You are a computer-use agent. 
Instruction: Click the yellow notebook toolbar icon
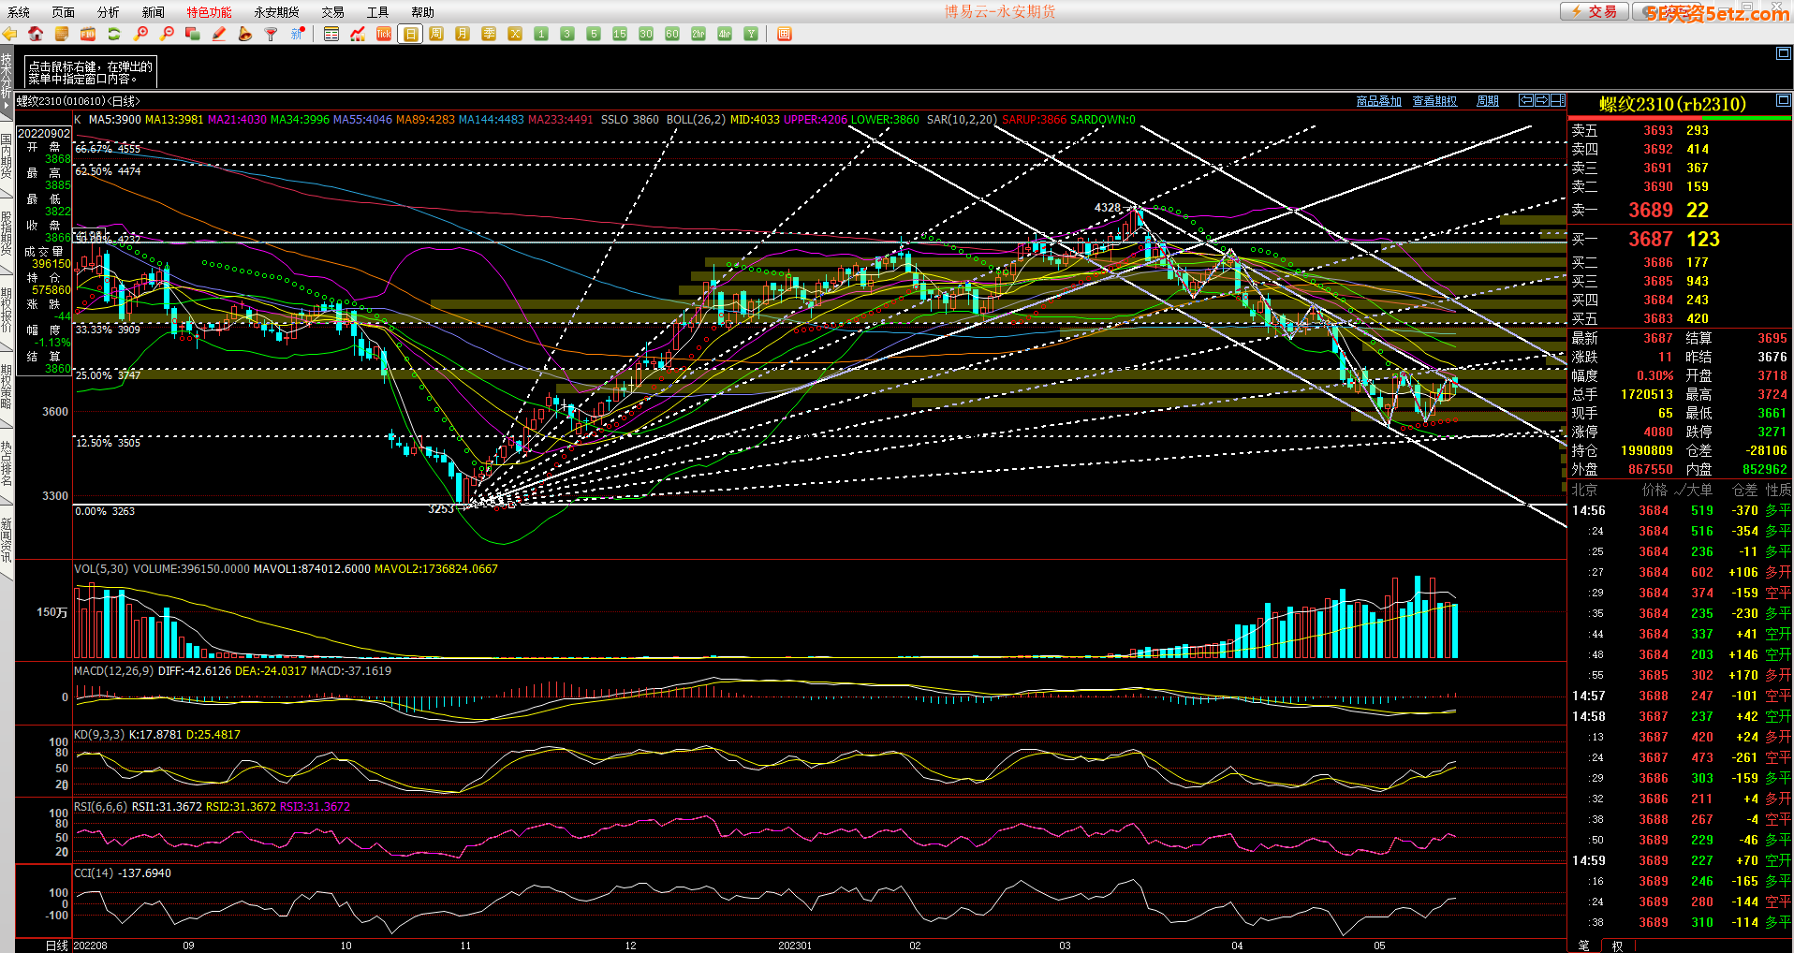coord(62,34)
